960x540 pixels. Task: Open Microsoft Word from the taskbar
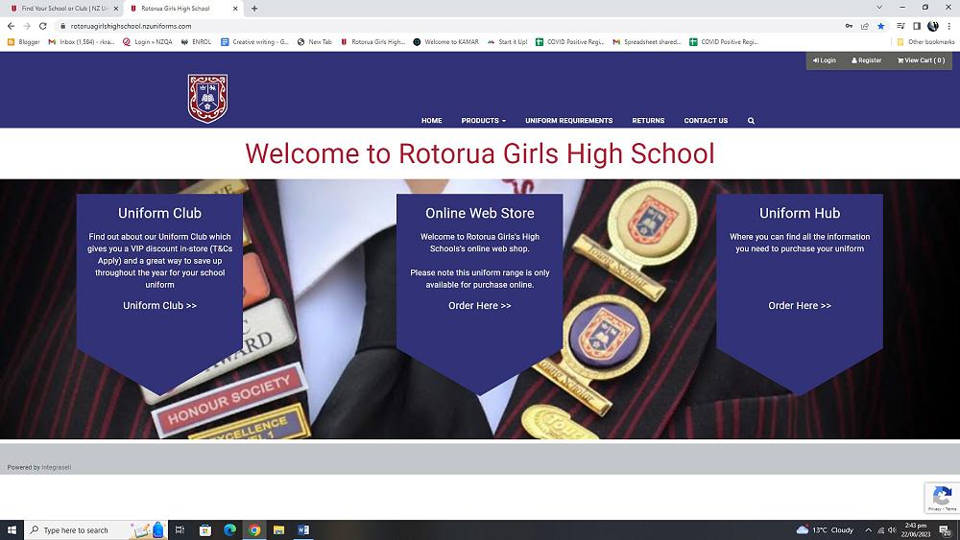point(303,529)
